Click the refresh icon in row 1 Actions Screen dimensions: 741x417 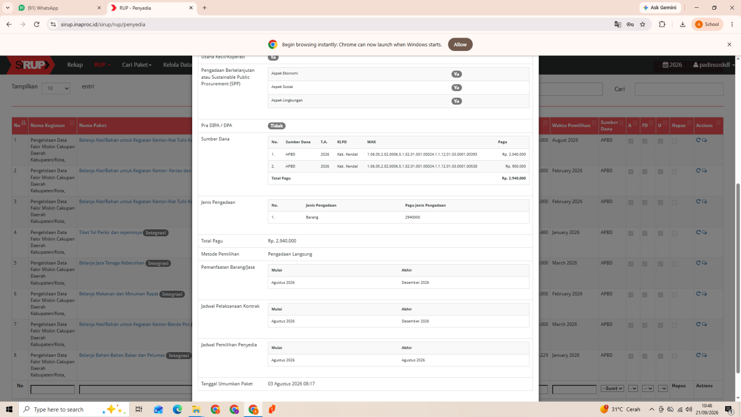(698, 140)
